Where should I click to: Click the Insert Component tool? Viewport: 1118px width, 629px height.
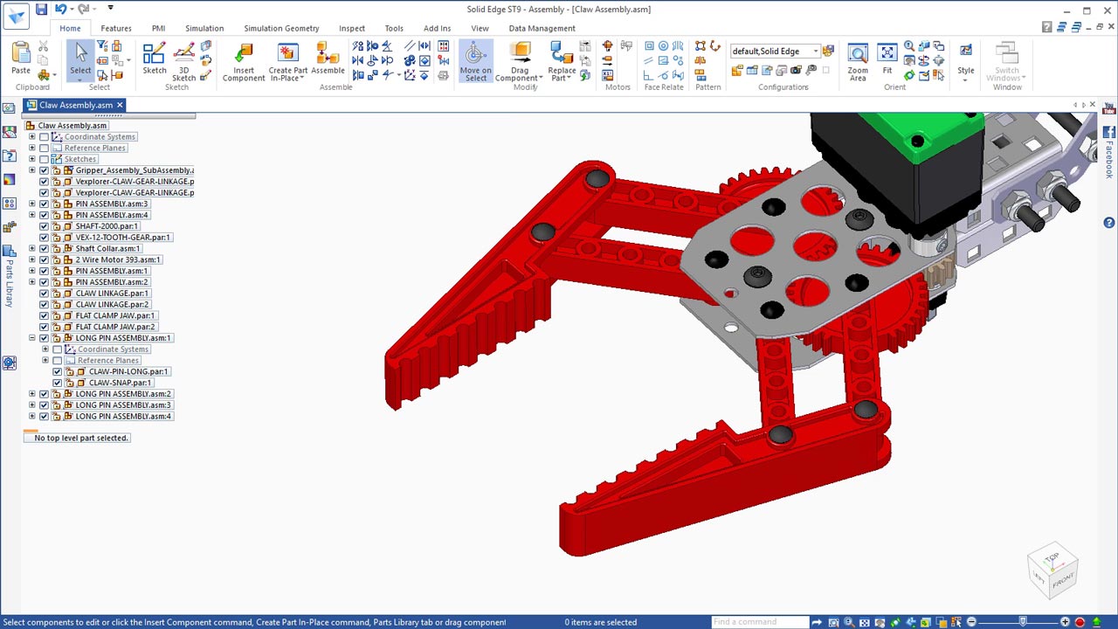pos(243,61)
